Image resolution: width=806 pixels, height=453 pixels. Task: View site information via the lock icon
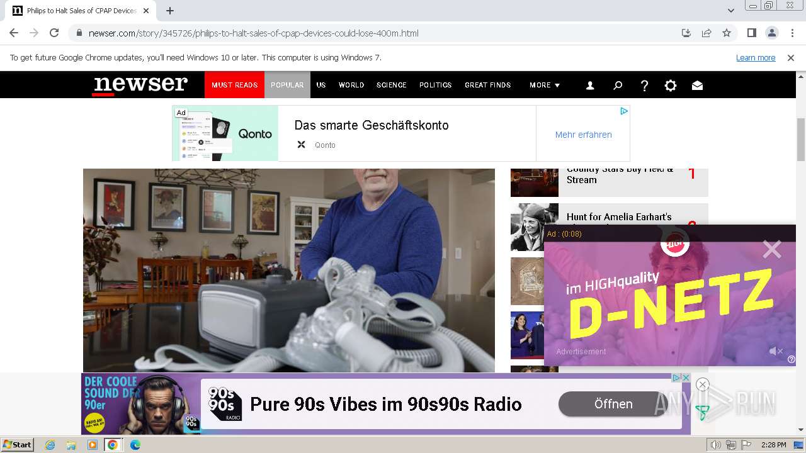click(x=79, y=33)
